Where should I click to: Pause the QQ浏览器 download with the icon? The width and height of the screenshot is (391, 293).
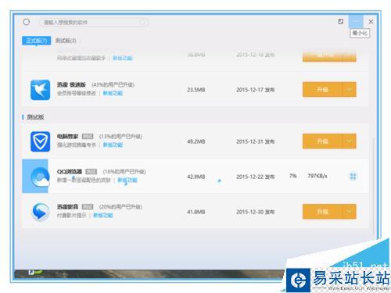pyautogui.click(x=353, y=177)
